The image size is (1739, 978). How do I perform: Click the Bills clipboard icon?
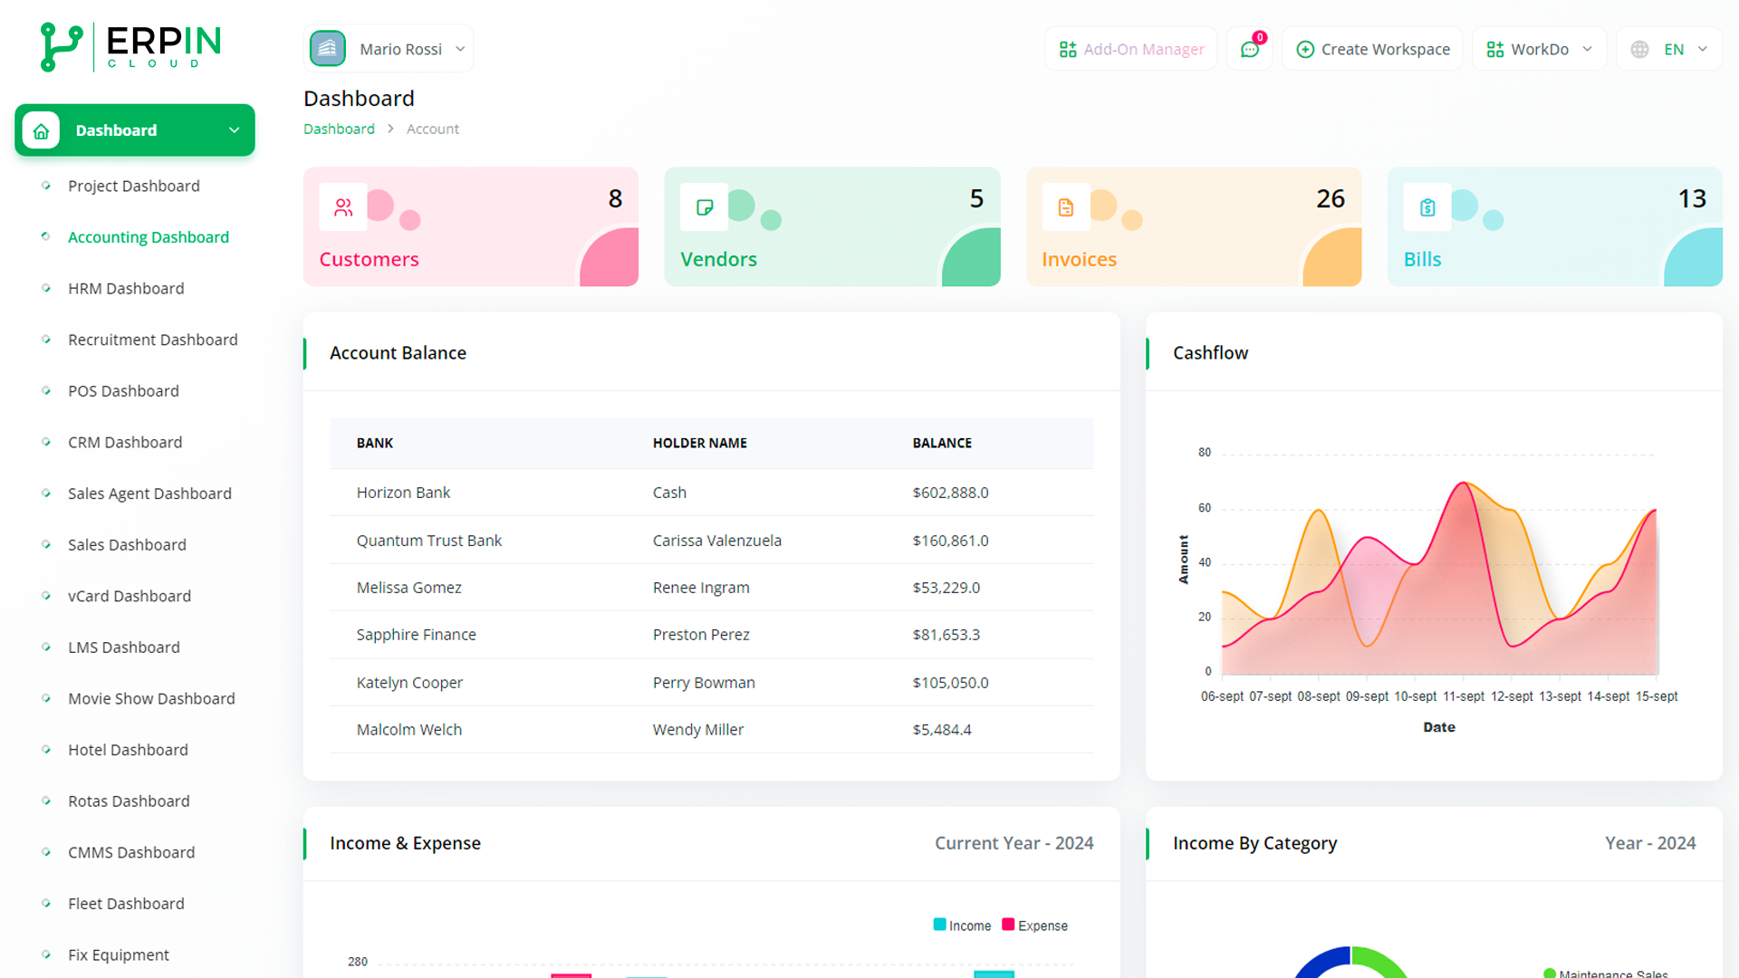[1427, 207]
